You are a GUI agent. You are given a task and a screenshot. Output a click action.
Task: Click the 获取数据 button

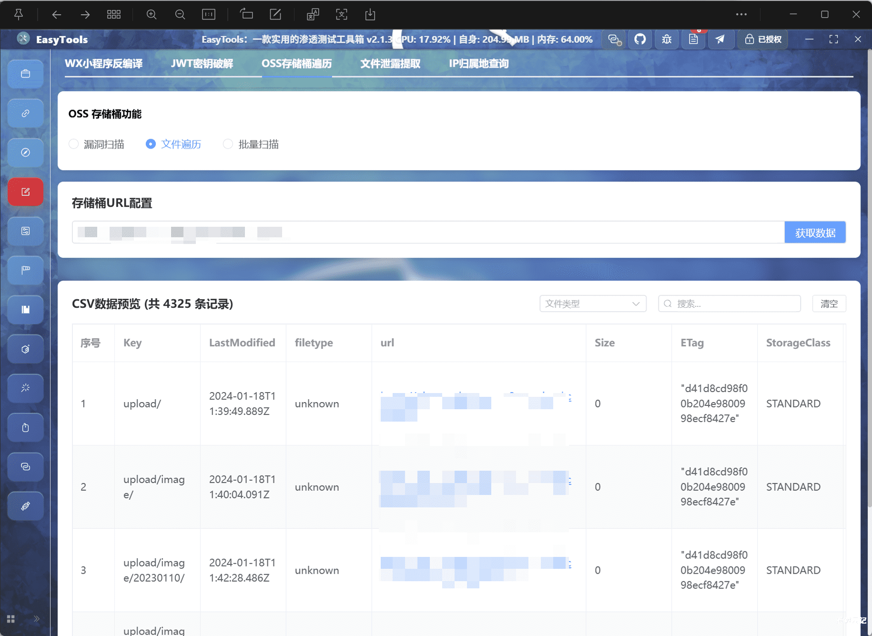pyautogui.click(x=815, y=232)
